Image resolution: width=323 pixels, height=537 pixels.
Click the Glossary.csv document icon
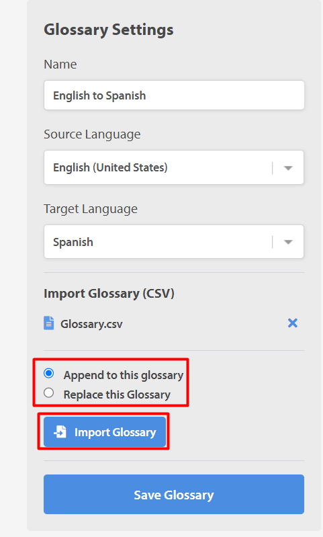48,323
